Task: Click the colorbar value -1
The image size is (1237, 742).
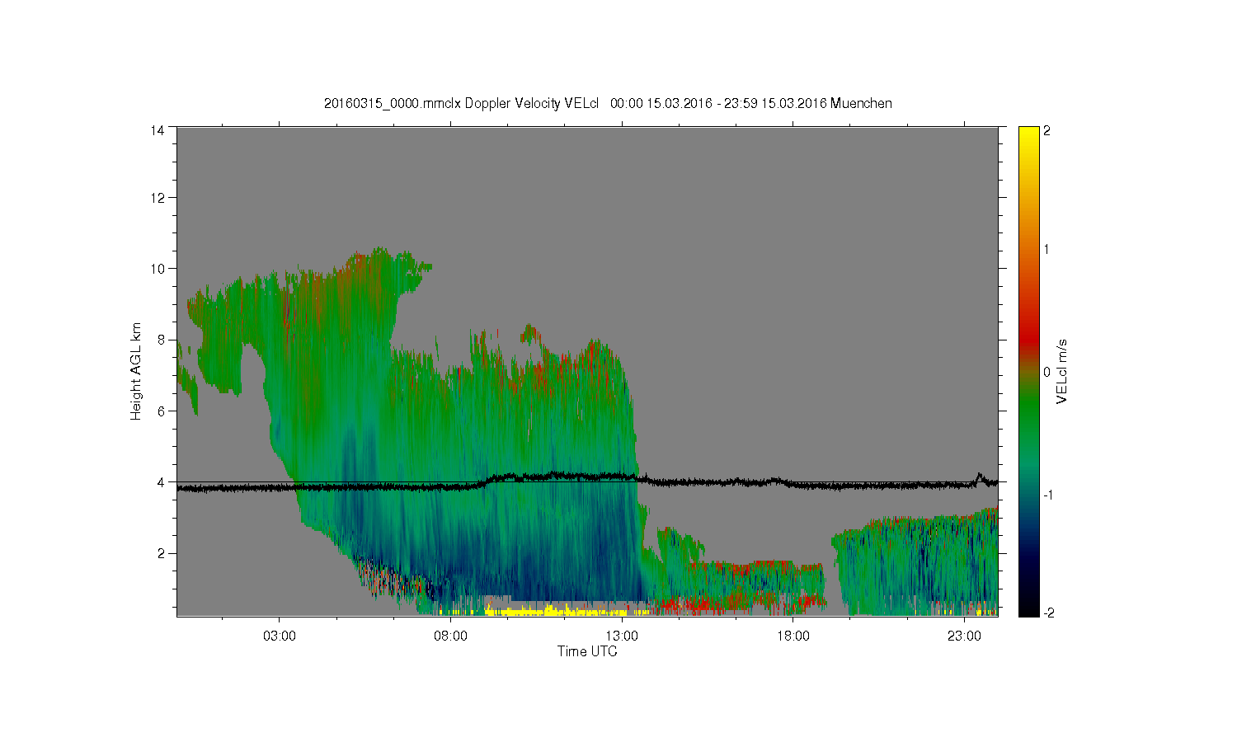Action: [x=1047, y=495]
